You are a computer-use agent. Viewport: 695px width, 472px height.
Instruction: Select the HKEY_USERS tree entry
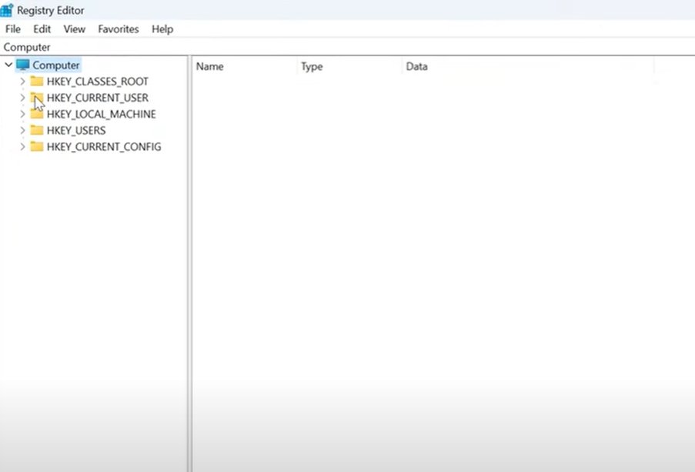[77, 130]
